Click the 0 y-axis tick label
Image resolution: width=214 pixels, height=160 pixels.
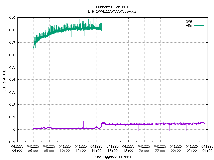14,130
